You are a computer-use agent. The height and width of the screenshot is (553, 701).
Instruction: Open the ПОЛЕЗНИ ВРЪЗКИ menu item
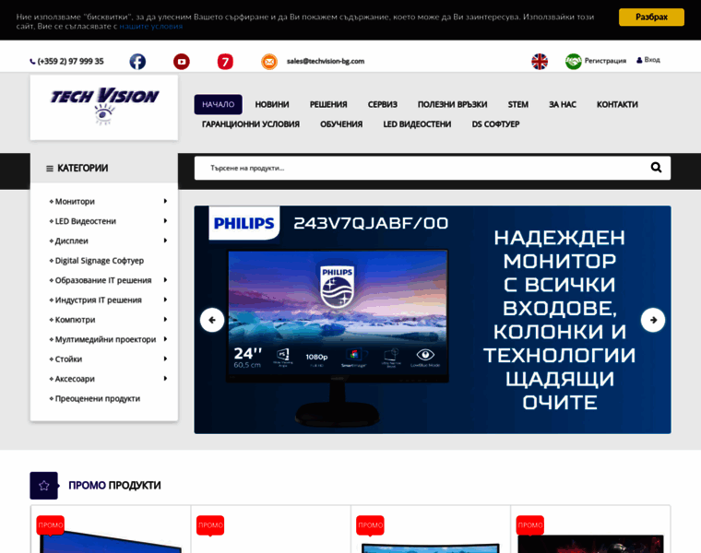tap(453, 104)
